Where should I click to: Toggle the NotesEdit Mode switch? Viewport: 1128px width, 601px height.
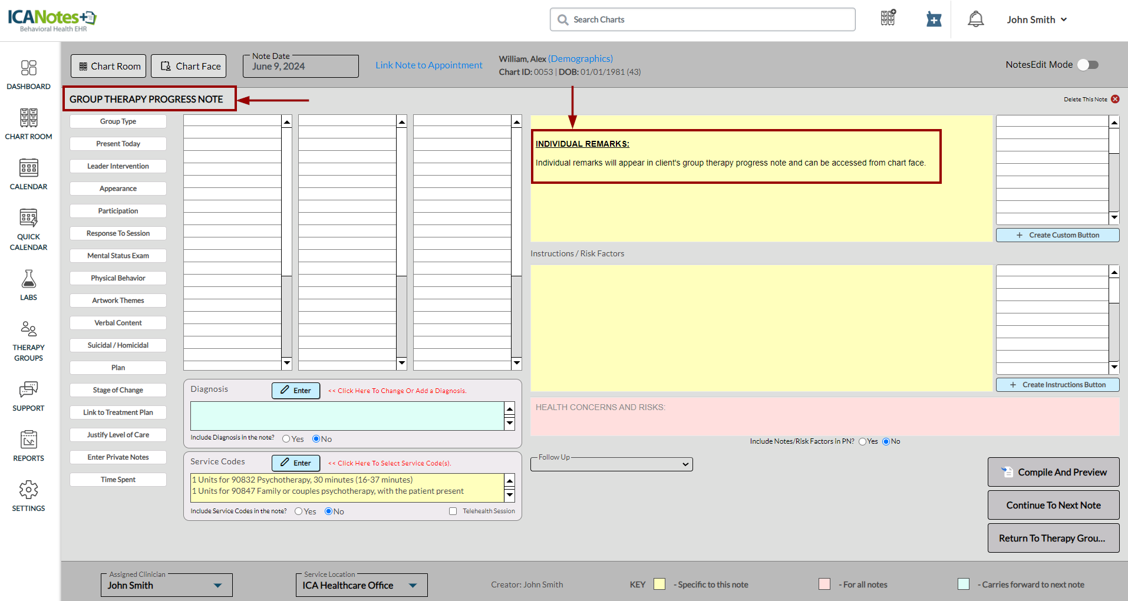1087,65
